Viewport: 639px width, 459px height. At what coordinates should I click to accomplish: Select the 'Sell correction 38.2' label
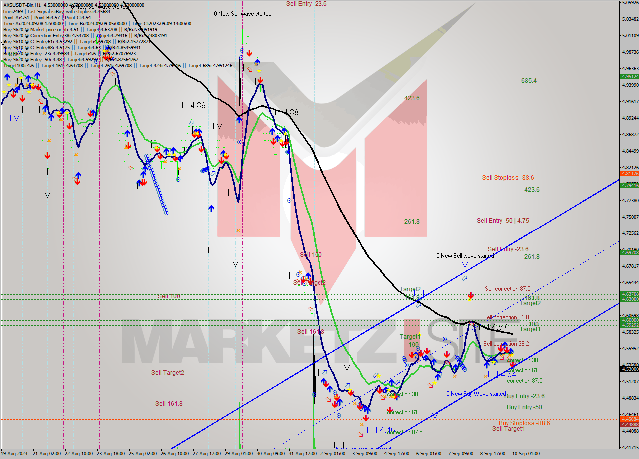[506, 344]
